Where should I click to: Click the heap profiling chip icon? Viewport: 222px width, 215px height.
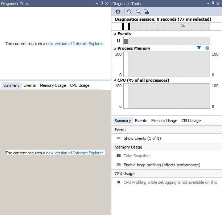pos(119,165)
